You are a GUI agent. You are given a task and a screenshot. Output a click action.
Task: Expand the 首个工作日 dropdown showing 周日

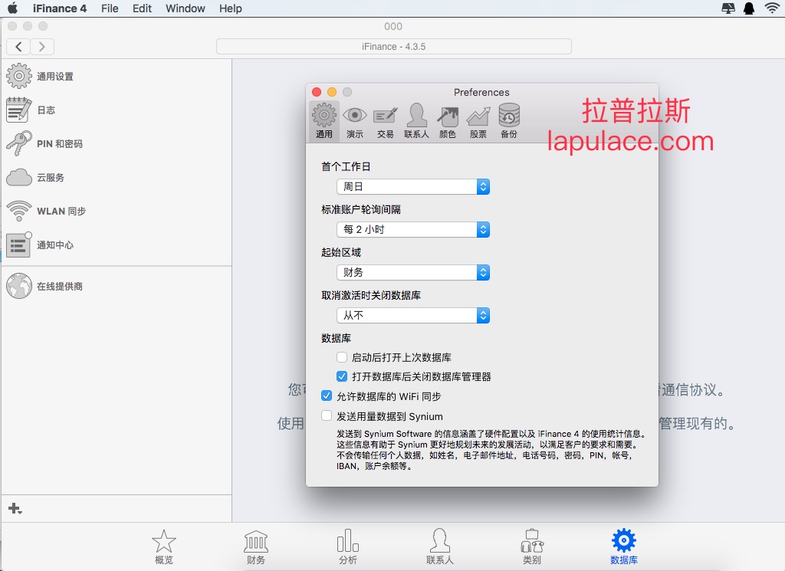[x=412, y=187]
